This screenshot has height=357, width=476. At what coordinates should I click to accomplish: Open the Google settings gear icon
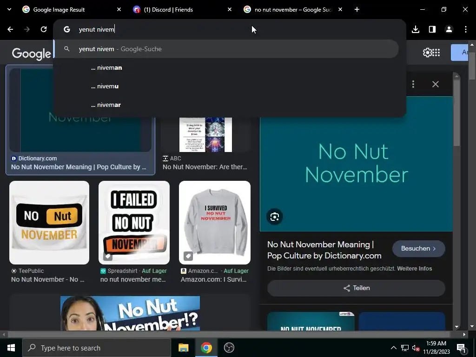tap(427, 53)
